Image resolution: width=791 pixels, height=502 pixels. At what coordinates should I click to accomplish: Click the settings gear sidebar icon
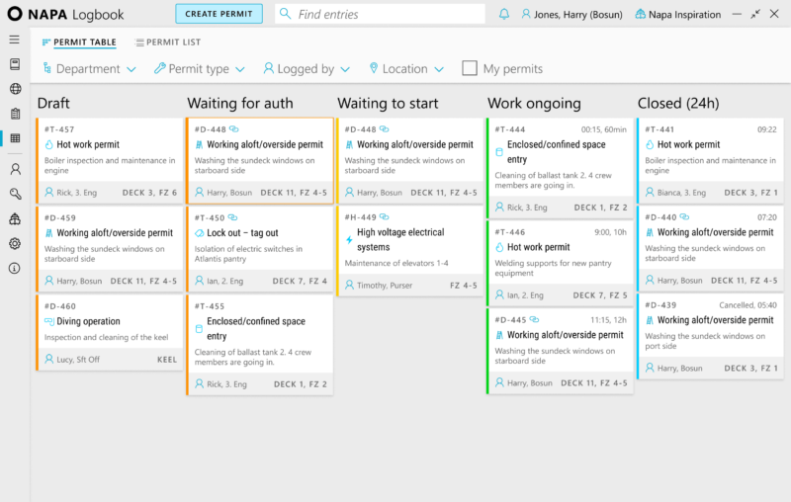15,243
